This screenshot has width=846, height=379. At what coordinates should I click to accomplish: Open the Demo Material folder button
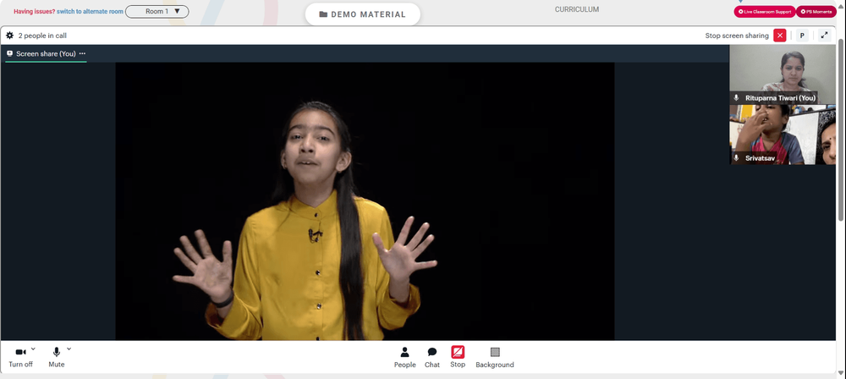point(363,14)
